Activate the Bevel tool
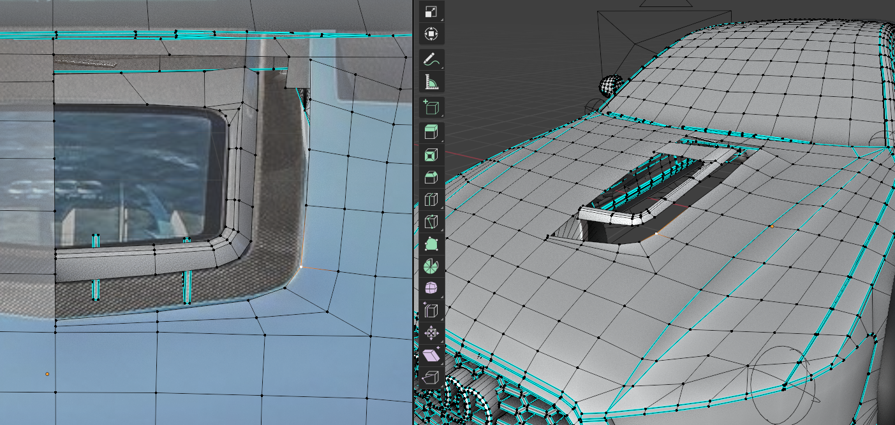This screenshot has width=895, height=425. click(x=431, y=177)
